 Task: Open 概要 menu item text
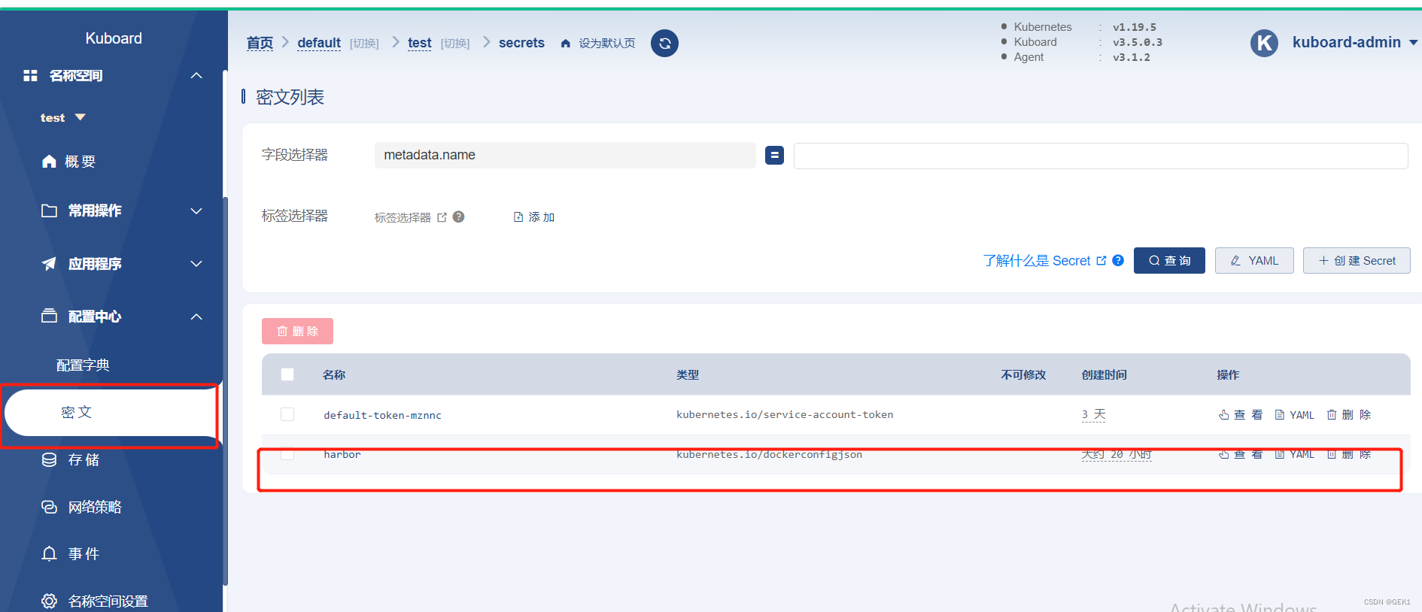pyautogui.click(x=80, y=161)
